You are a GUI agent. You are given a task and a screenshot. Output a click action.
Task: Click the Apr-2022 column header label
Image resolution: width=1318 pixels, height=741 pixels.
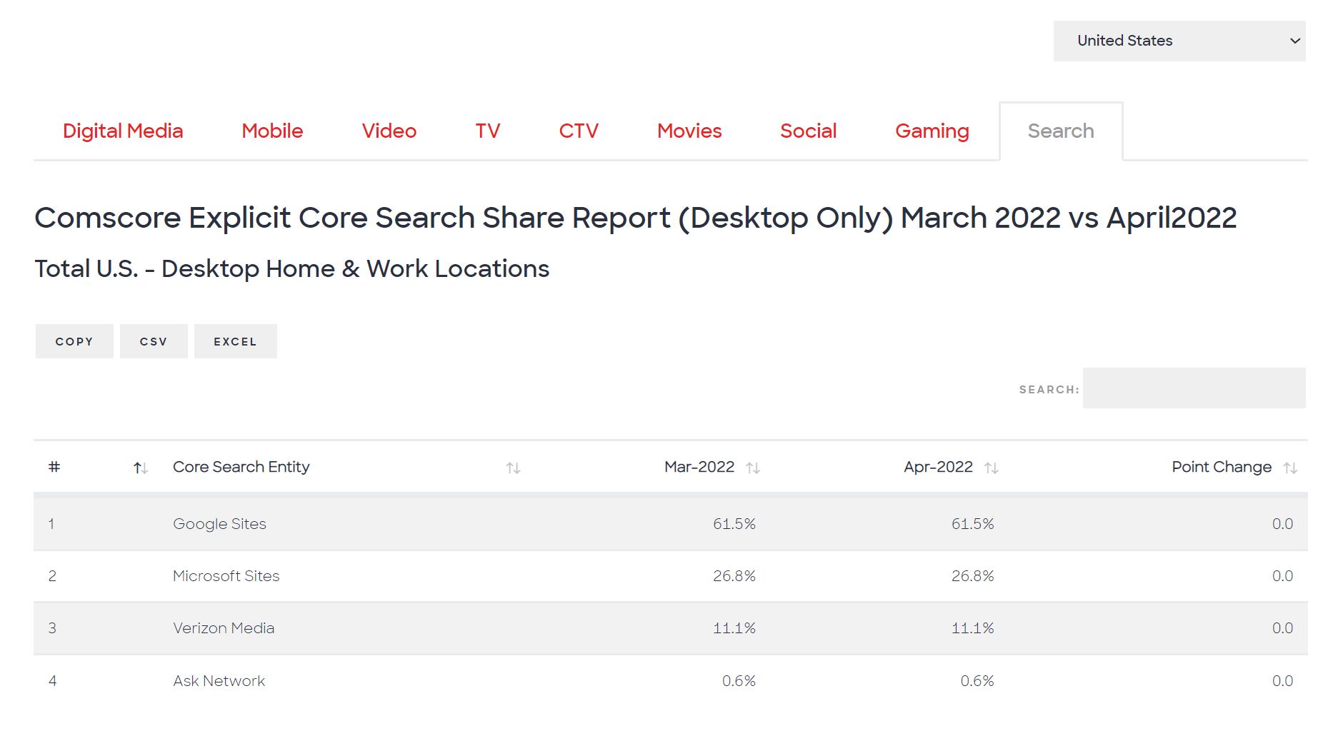click(938, 467)
